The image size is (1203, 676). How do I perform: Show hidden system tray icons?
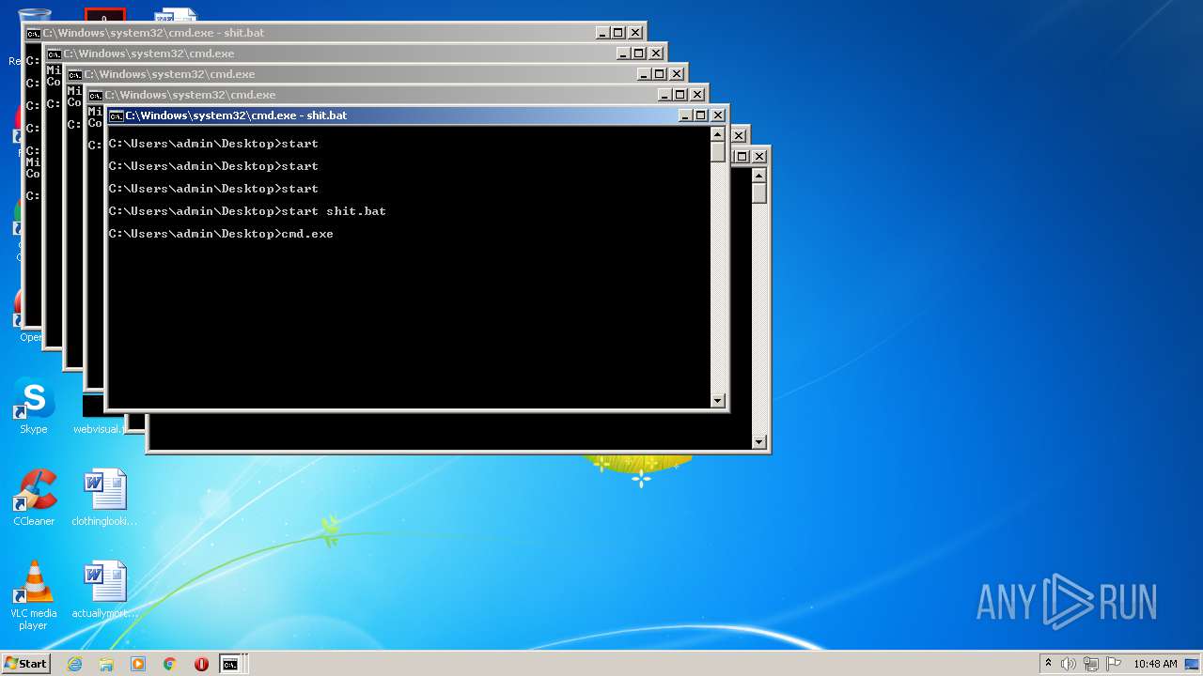(1048, 664)
